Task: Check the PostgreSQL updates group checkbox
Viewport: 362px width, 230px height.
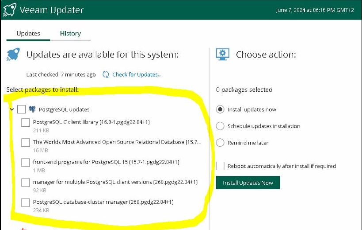Action: click(22, 109)
